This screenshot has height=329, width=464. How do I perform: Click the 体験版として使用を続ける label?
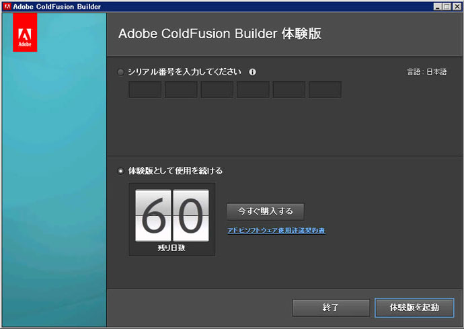[176, 171]
